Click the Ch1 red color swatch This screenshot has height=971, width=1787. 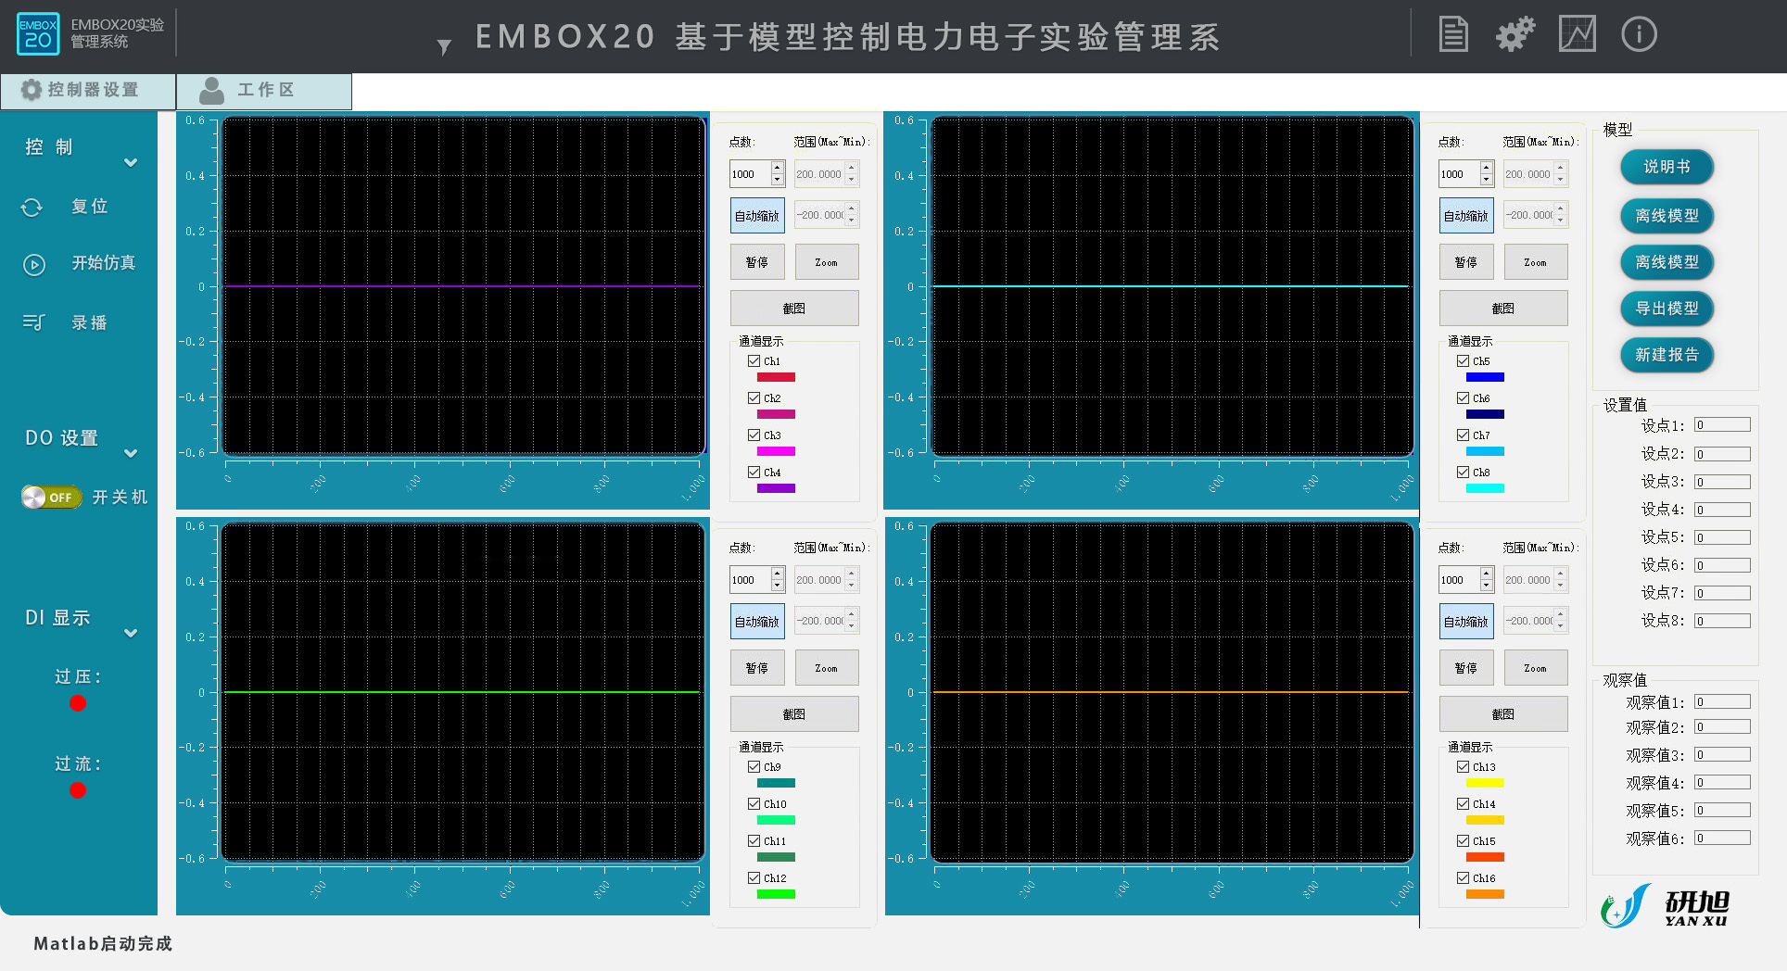click(776, 377)
